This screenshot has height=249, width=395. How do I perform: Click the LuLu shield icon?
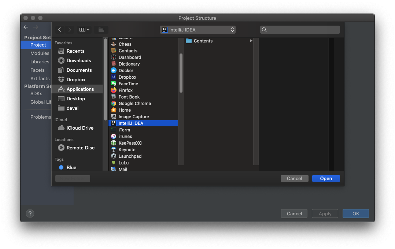point(114,163)
